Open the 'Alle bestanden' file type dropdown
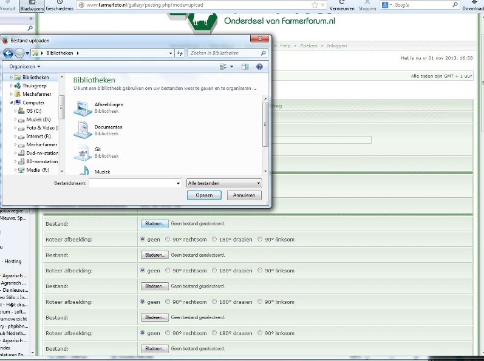 (224, 183)
